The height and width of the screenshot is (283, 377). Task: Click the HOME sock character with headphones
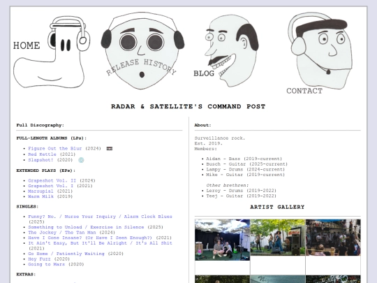(52, 52)
